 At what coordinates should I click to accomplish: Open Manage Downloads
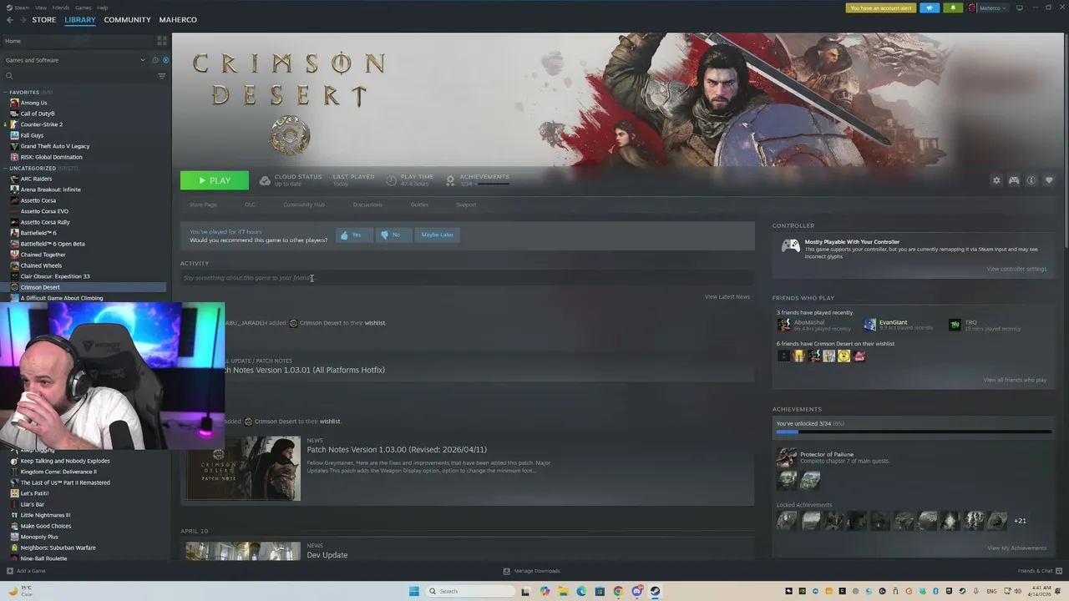click(x=531, y=571)
